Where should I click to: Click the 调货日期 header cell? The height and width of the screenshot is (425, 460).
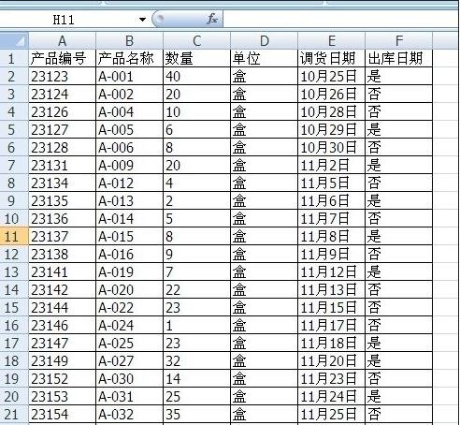point(332,58)
